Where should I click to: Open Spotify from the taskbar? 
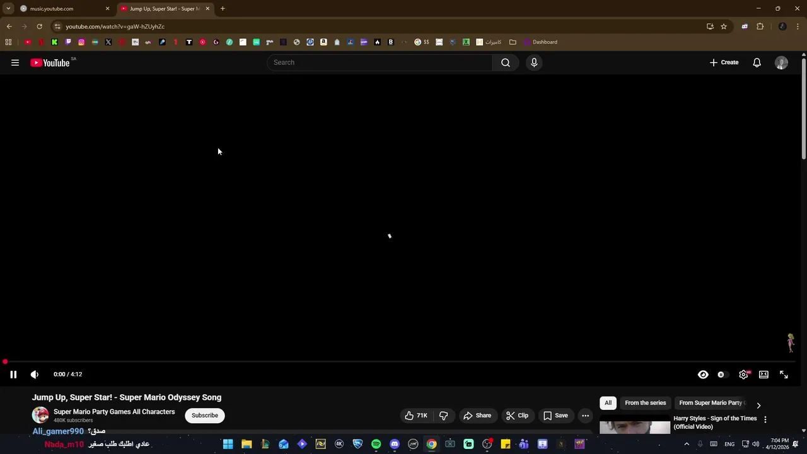pos(376,444)
